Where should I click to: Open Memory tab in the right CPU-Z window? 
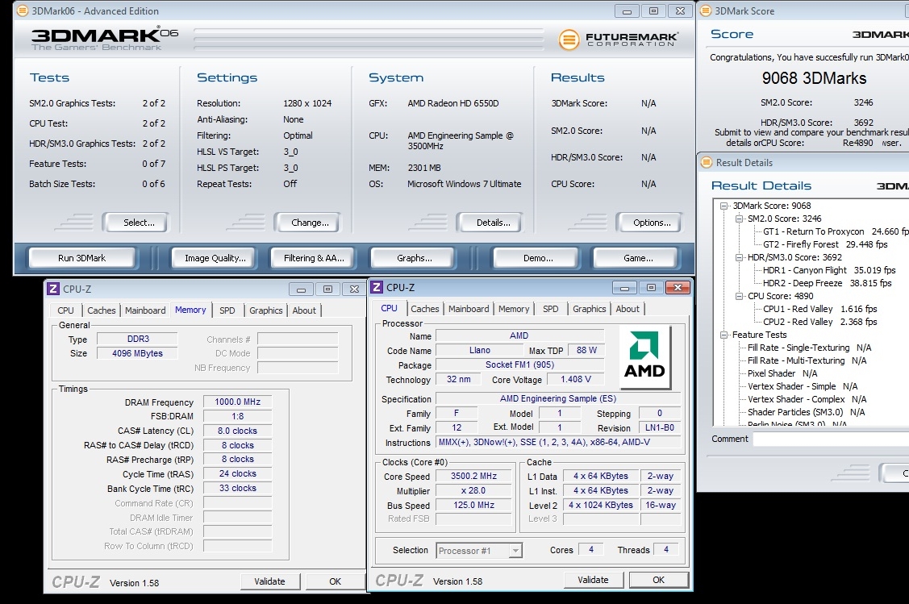[514, 309]
